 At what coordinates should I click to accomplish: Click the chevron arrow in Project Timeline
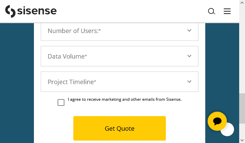tap(189, 81)
